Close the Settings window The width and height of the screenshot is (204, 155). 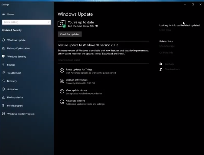coord(201,5)
